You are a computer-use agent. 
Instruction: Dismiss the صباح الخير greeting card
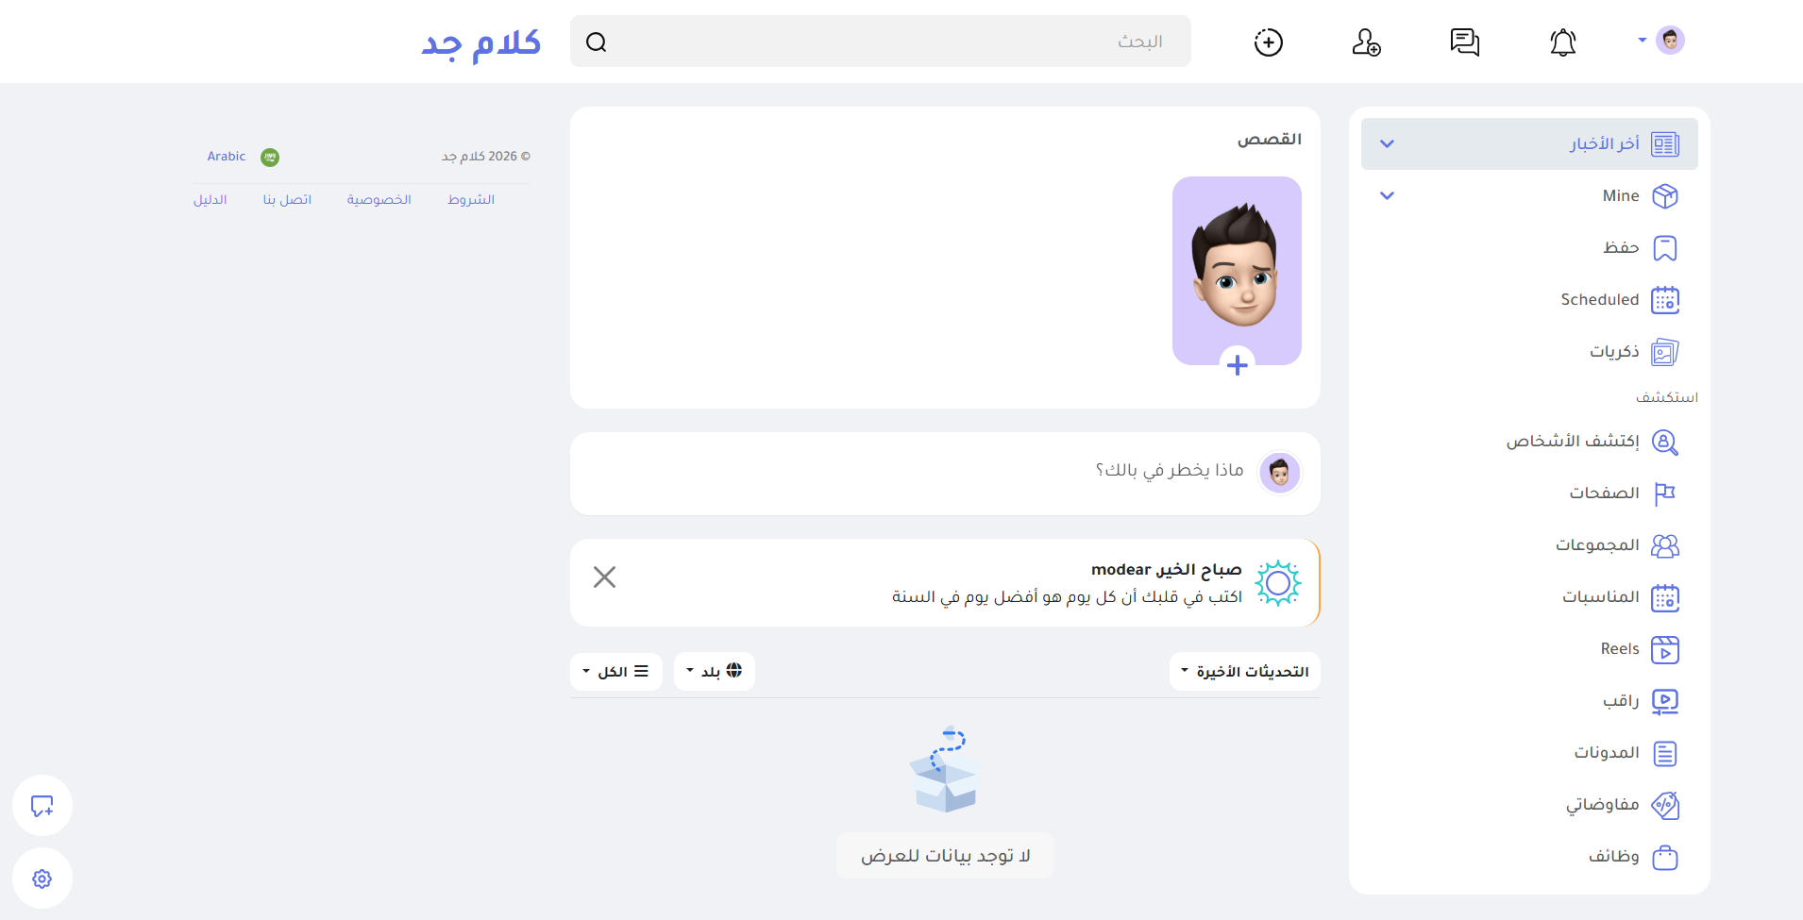pos(605,577)
